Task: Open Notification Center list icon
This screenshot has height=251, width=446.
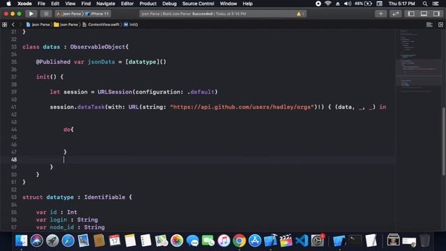Action: click(436, 3)
